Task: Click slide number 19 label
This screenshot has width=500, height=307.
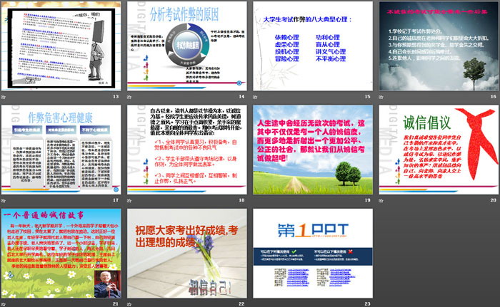Action: 367,200
